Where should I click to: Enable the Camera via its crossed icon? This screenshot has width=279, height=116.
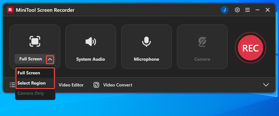tap(202, 42)
